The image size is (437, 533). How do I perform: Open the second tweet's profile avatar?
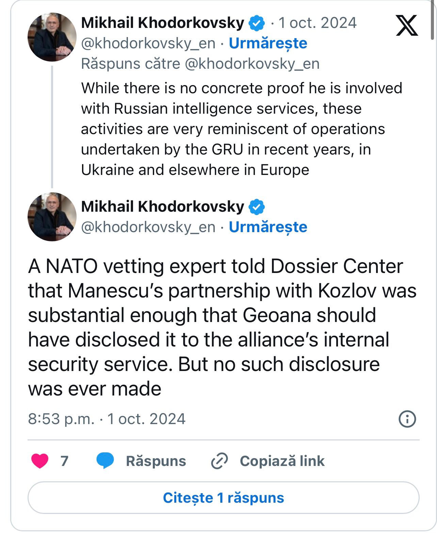coord(52,217)
